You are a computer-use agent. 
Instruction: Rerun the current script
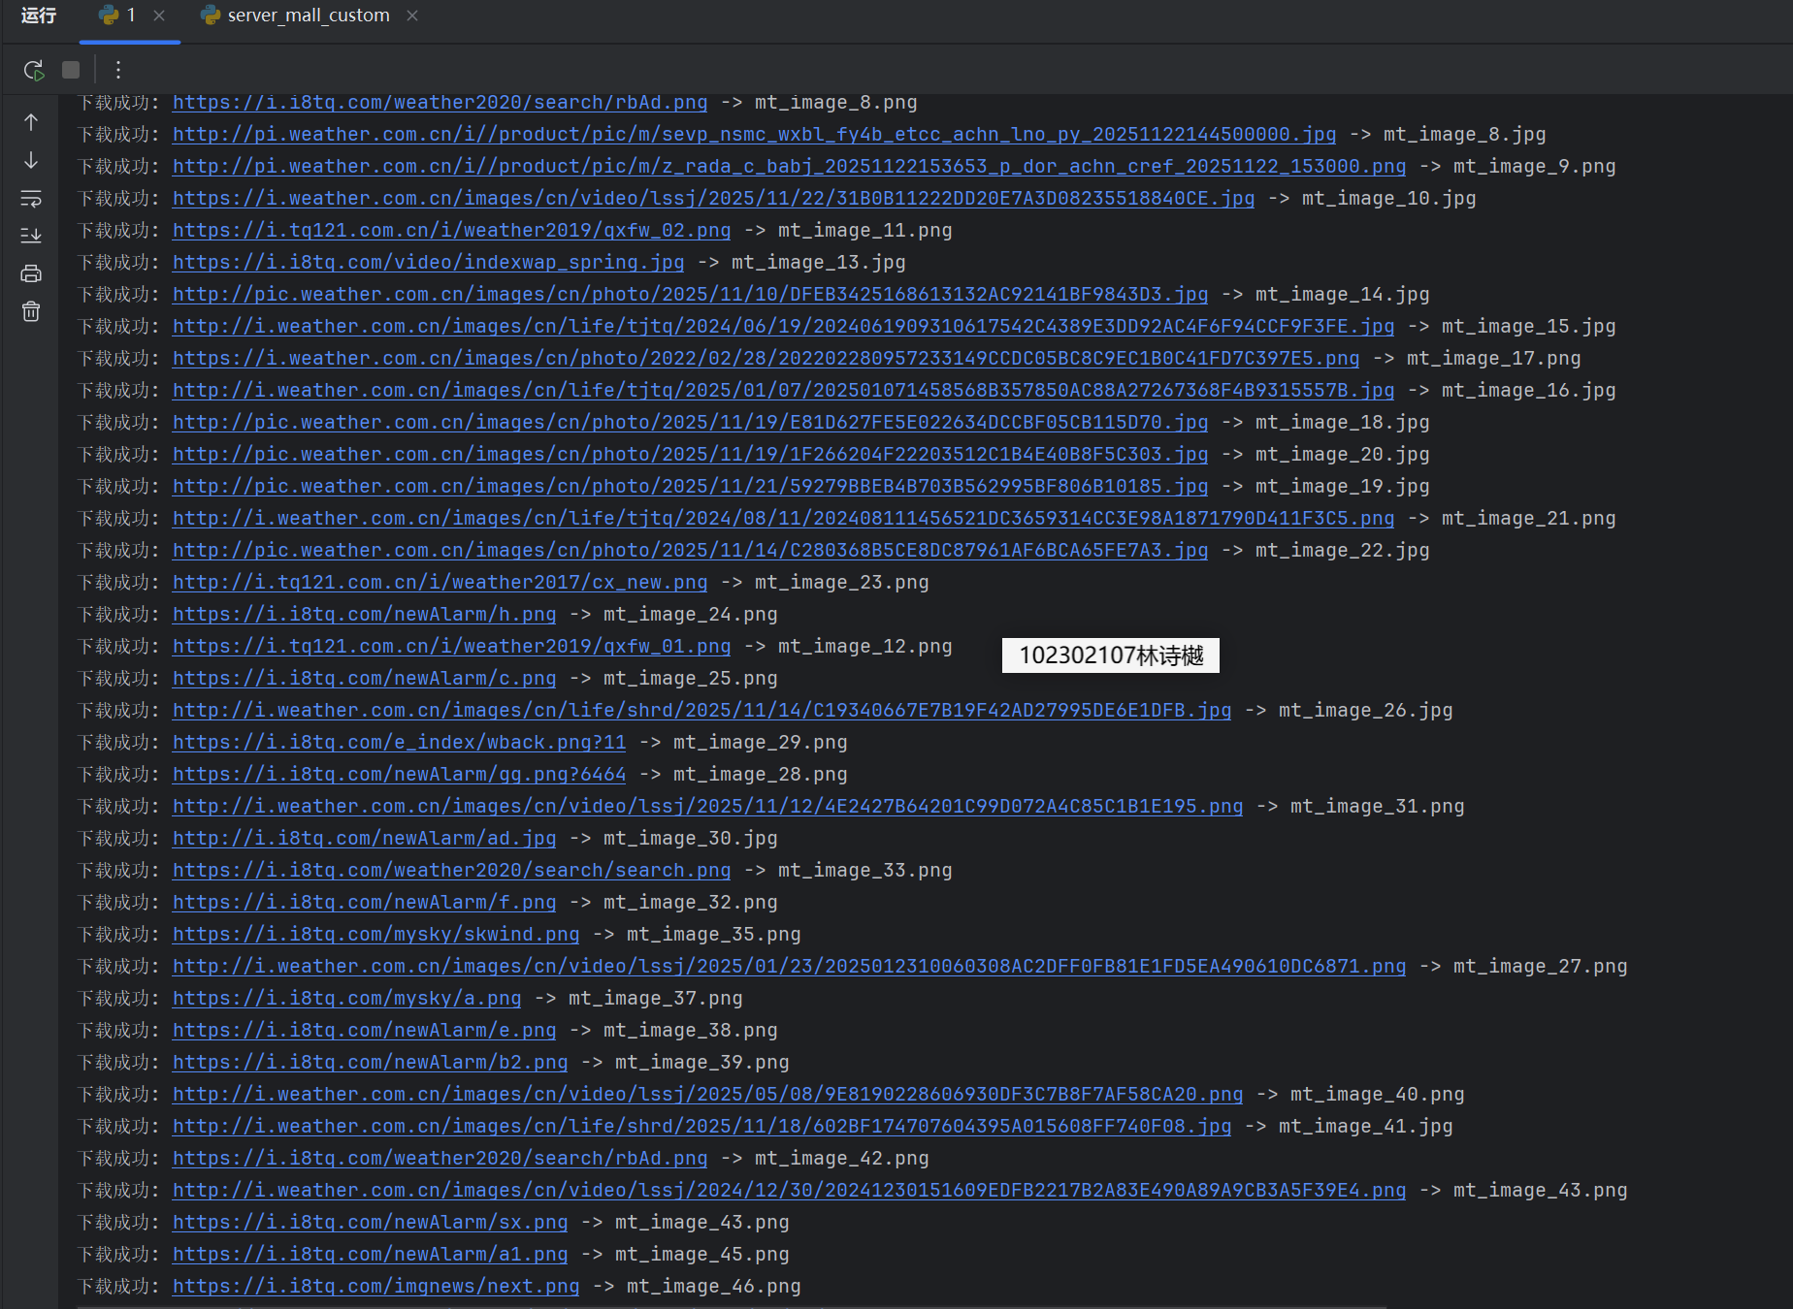tap(34, 70)
